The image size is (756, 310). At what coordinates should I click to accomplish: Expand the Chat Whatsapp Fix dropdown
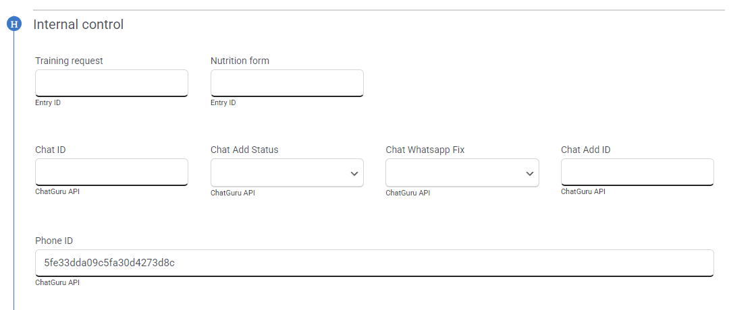[462, 173]
